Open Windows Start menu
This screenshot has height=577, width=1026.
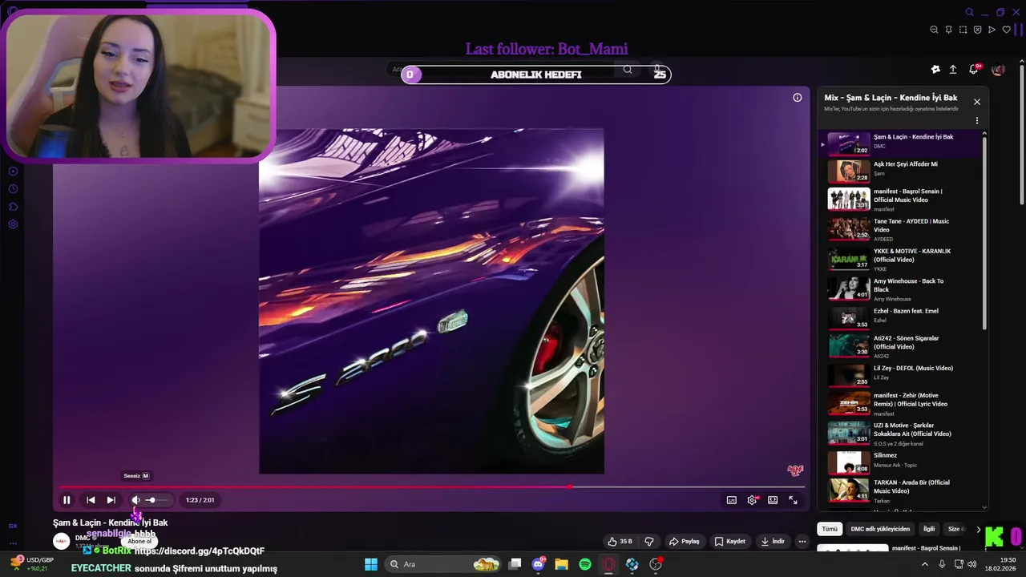[371, 564]
